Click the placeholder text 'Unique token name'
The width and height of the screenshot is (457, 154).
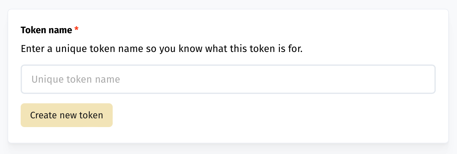click(x=76, y=80)
